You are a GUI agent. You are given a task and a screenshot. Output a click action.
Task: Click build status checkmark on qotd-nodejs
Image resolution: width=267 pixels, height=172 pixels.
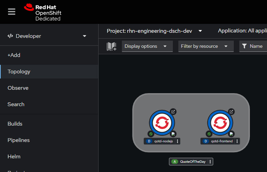click(x=151, y=134)
